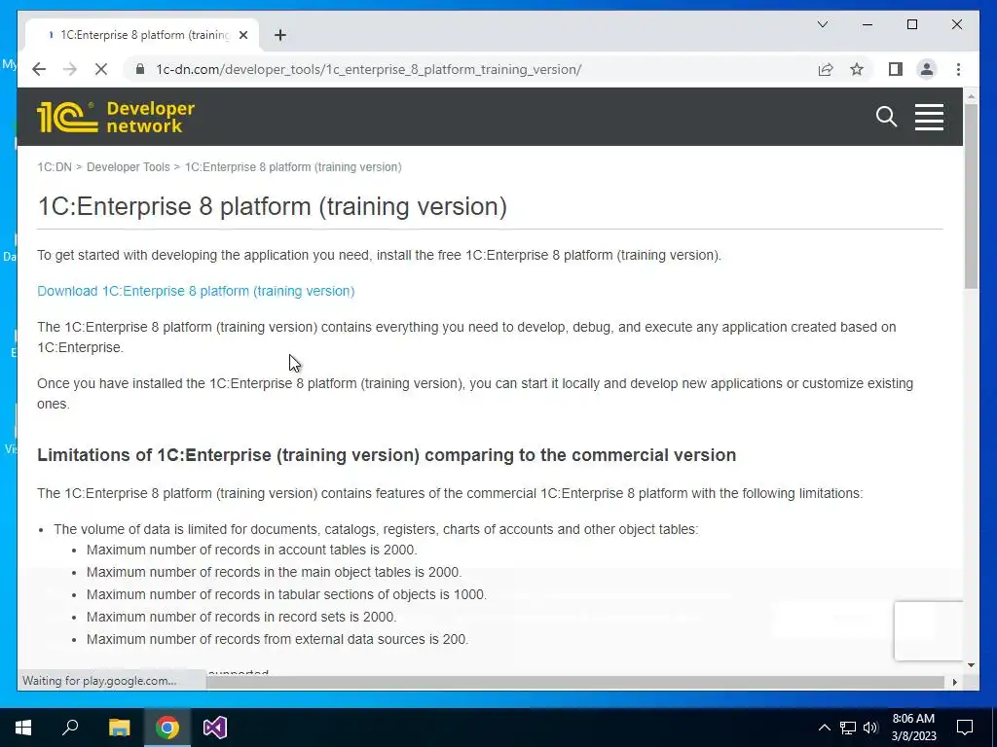997x747 pixels.
Task: Click the horizontal scrollbar track
Action: click(x=575, y=682)
